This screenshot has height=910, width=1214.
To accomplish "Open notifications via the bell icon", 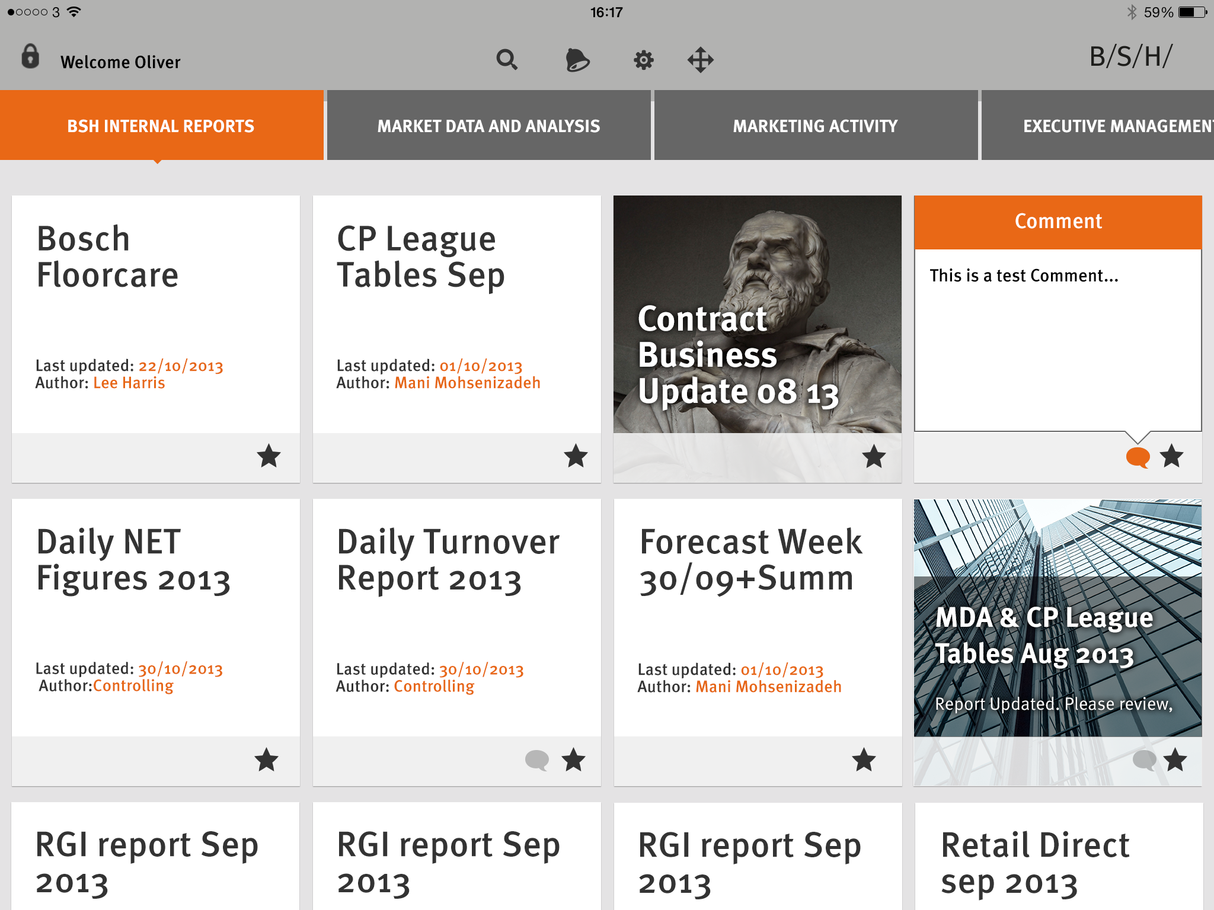I will coord(577,60).
